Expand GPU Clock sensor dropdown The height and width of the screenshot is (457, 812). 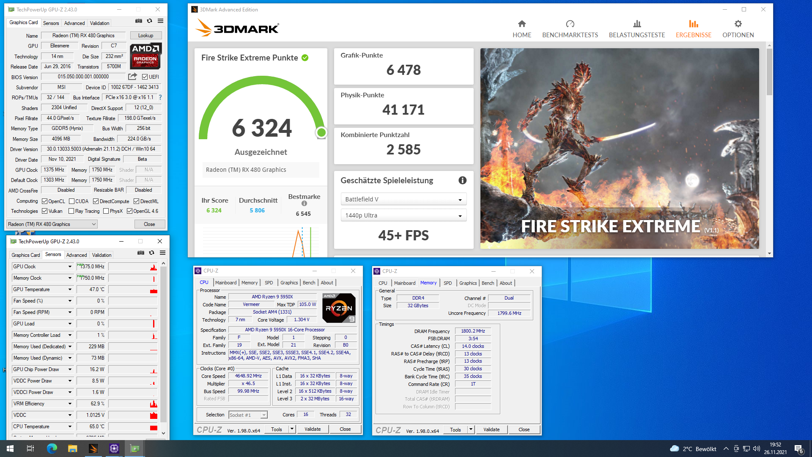[x=70, y=267]
